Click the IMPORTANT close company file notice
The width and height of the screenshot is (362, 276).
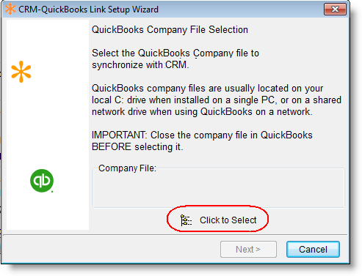point(202,141)
